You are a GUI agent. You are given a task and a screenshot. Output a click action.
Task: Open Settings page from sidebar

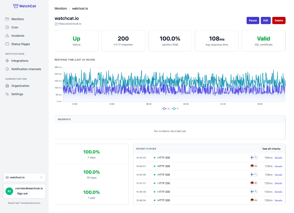tap(17, 94)
